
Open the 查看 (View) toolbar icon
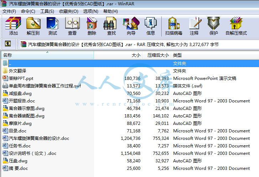pyautogui.click(x=72, y=23)
